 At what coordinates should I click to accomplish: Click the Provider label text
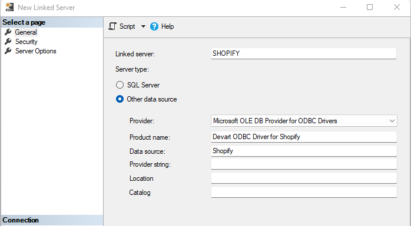(x=142, y=121)
